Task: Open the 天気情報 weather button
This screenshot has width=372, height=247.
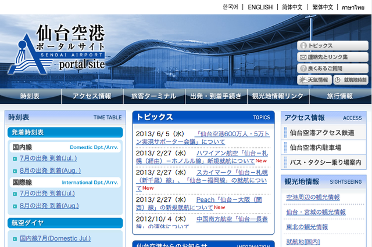Action: pyautogui.click(x=314, y=80)
